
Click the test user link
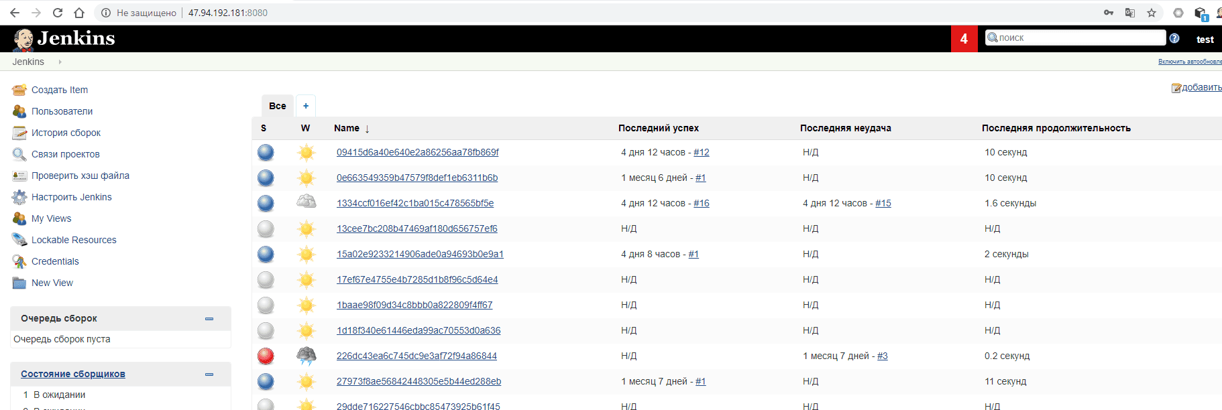[x=1205, y=40]
